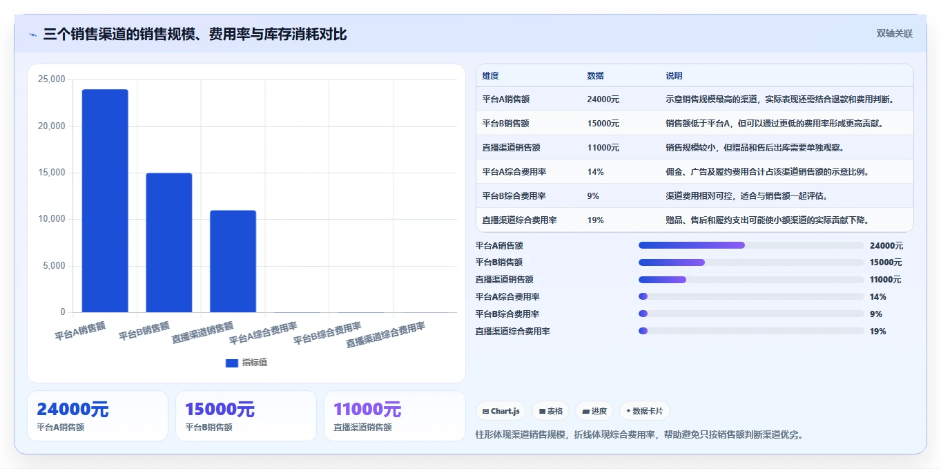
Task: Select the 平台A销售额 cell in the table
Action: click(506, 99)
